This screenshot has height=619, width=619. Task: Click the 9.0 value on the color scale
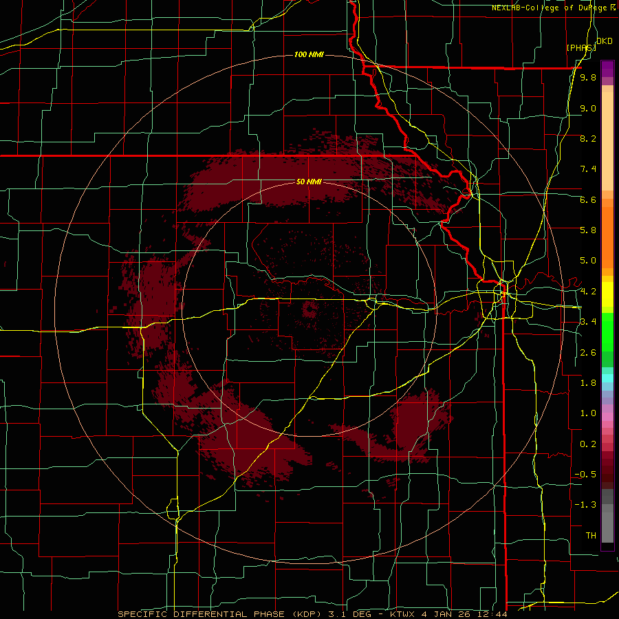click(588, 108)
